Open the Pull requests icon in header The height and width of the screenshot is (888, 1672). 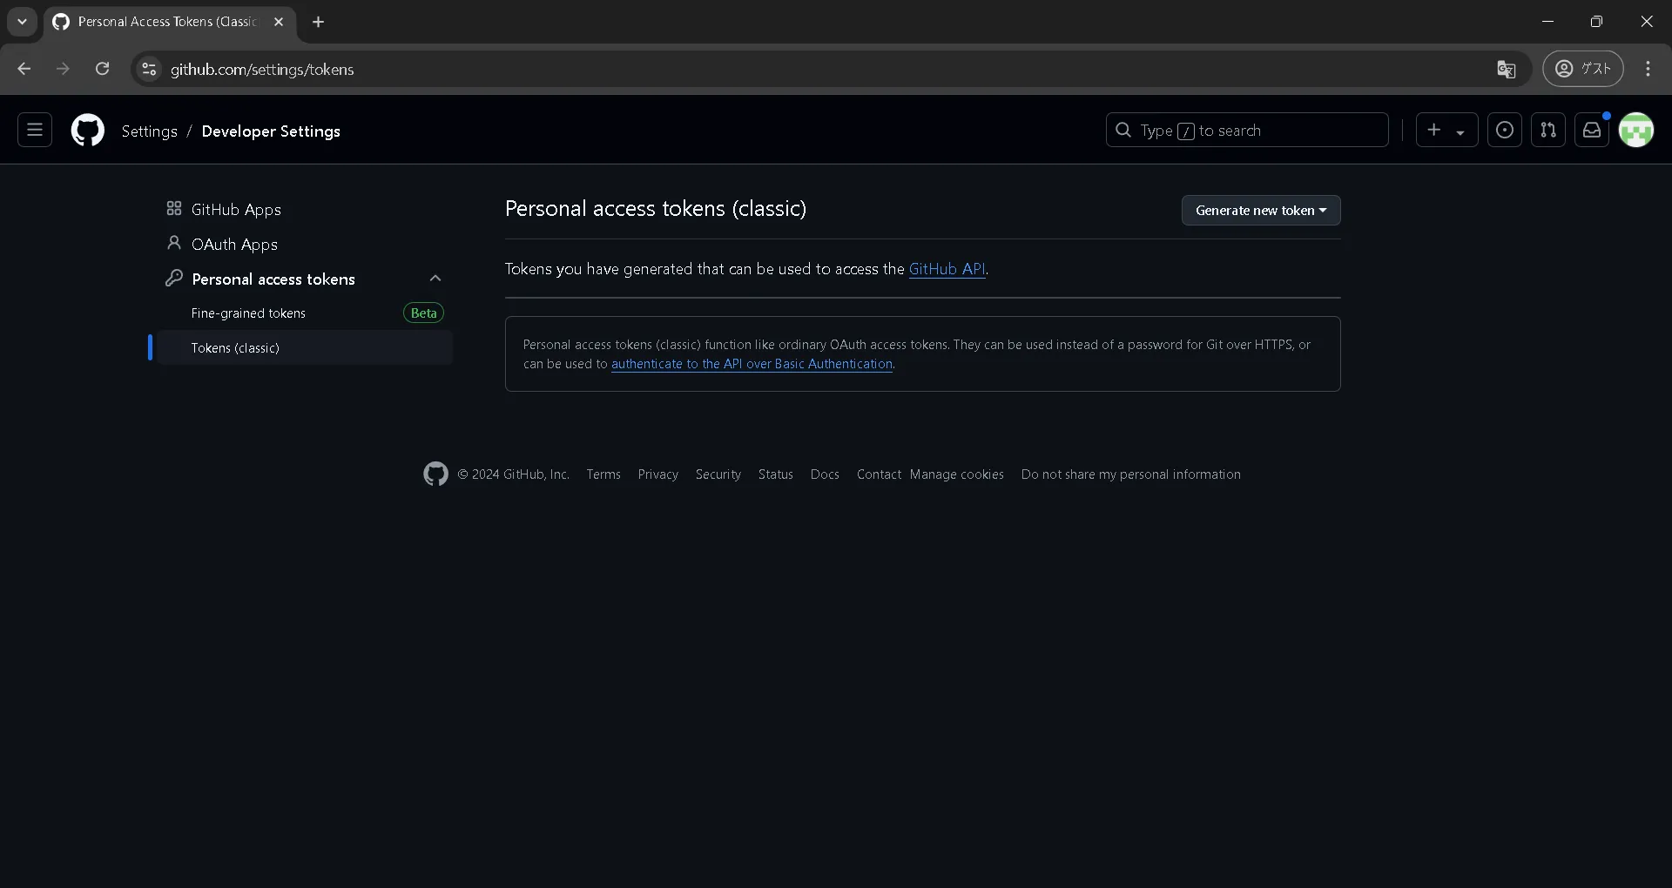pos(1547,131)
